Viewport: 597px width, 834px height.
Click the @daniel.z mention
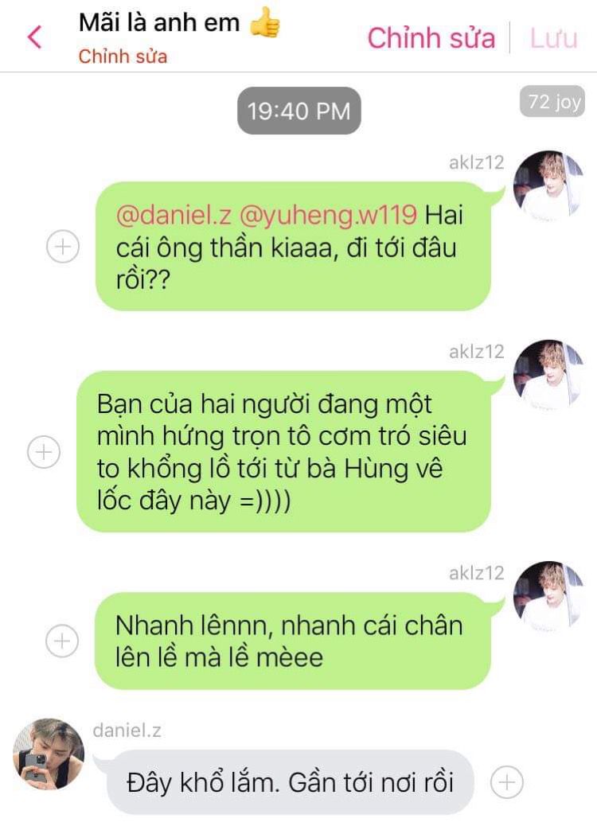[x=174, y=215]
